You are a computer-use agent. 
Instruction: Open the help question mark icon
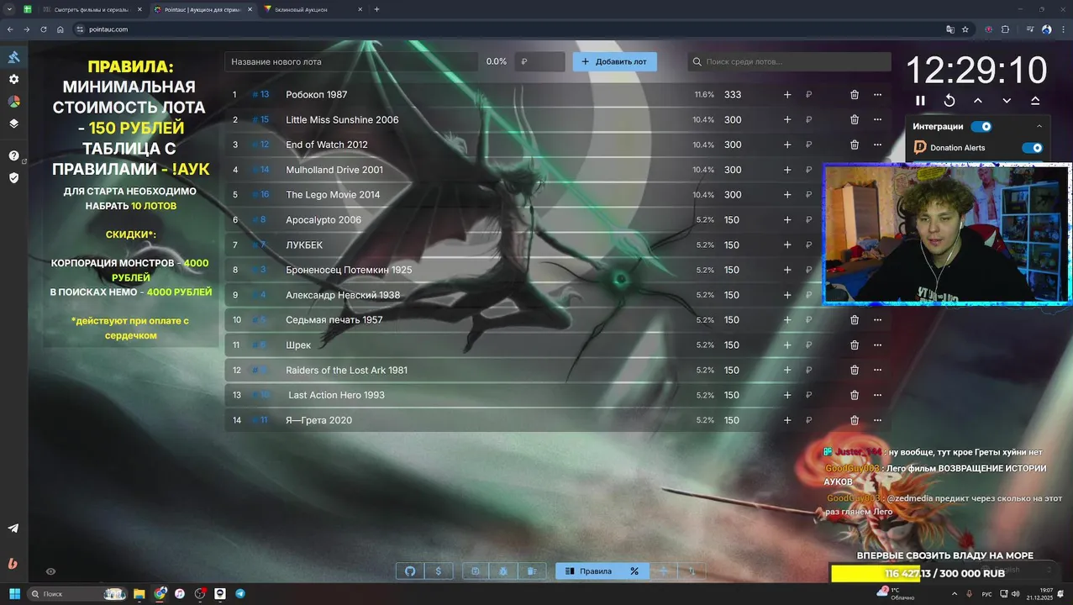coord(13,155)
